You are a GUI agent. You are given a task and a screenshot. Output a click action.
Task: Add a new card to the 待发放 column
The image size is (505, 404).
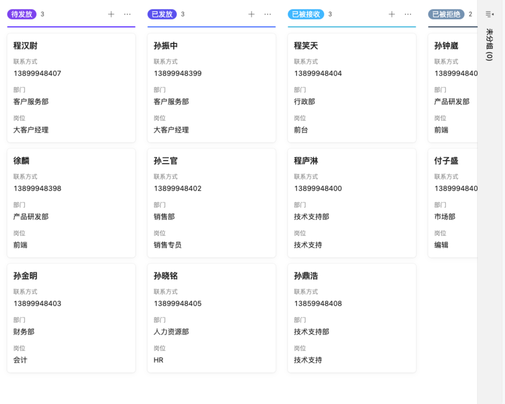pyautogui.click(x=111, y=14)
